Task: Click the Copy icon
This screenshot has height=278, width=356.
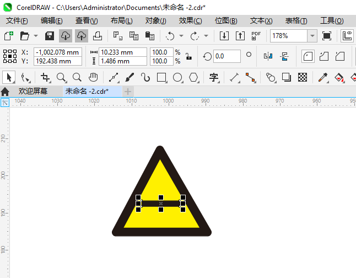Action: [134, 36]
